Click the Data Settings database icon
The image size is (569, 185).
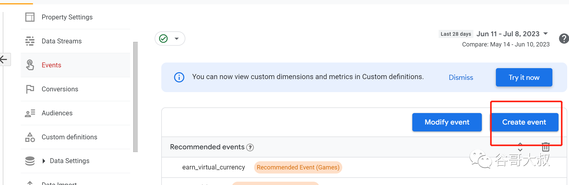30,161
